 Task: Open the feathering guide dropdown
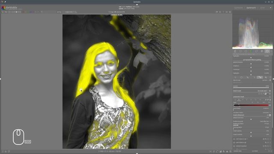[x=252, y=121]
